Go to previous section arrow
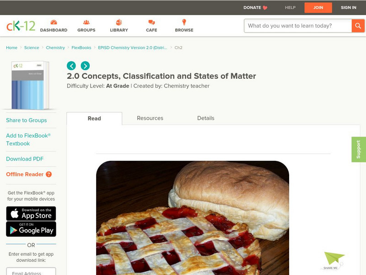The image size is (366, 275). coord(71,66)
